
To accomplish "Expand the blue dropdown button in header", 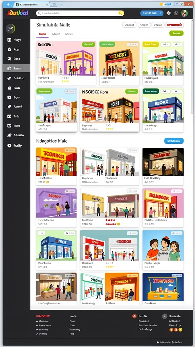I will pyautogui.click(x=152, y=13).
